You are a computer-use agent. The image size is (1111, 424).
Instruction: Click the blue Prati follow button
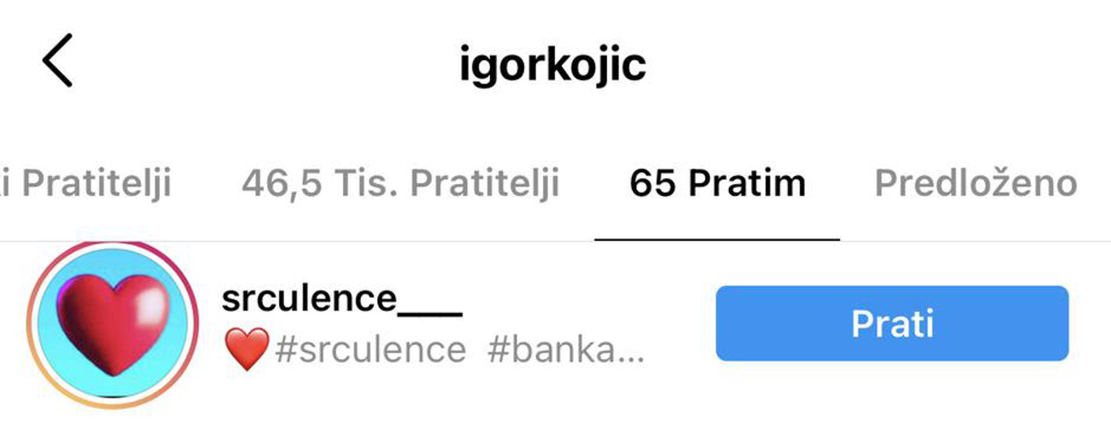892,323
